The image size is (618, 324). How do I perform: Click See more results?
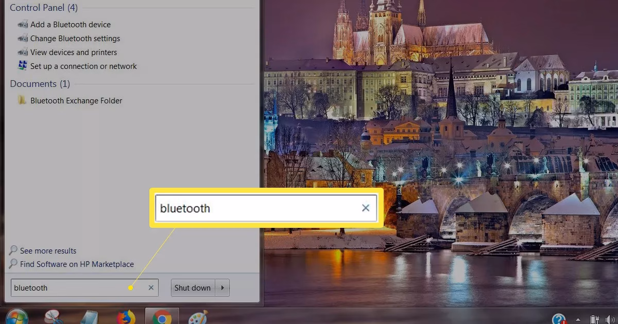(48, 250)
